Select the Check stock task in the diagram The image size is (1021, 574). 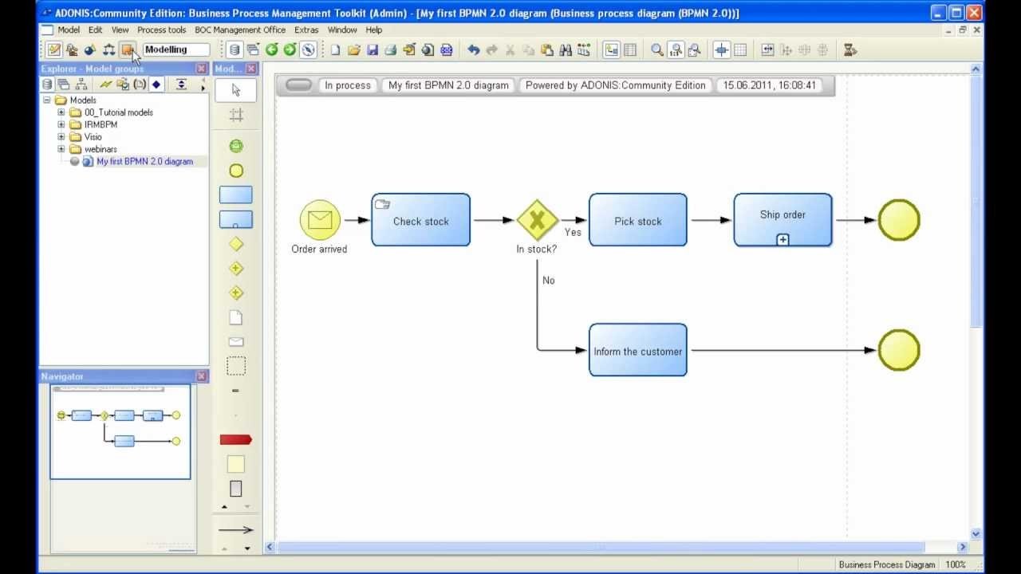[x=420, y=221]
